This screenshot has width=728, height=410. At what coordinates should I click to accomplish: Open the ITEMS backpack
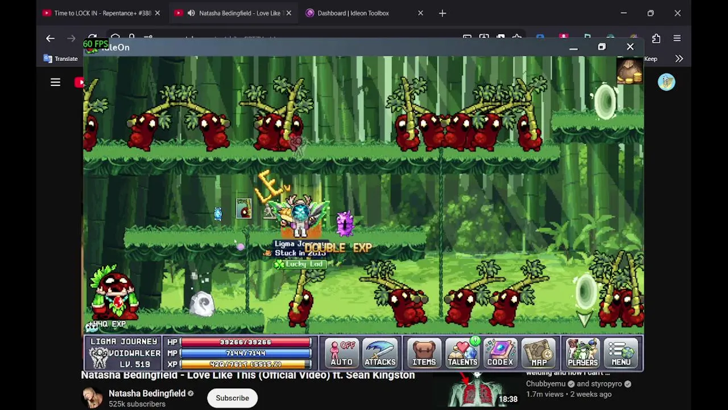[x=424, y=353]
